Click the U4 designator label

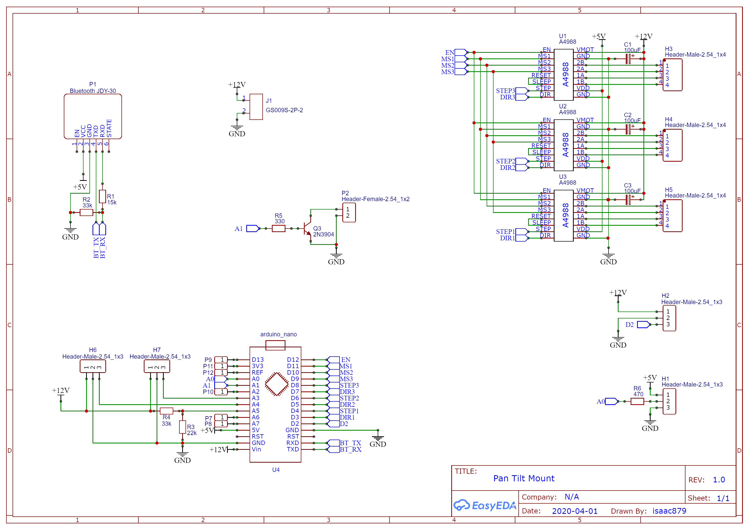(x=276, y=470)
